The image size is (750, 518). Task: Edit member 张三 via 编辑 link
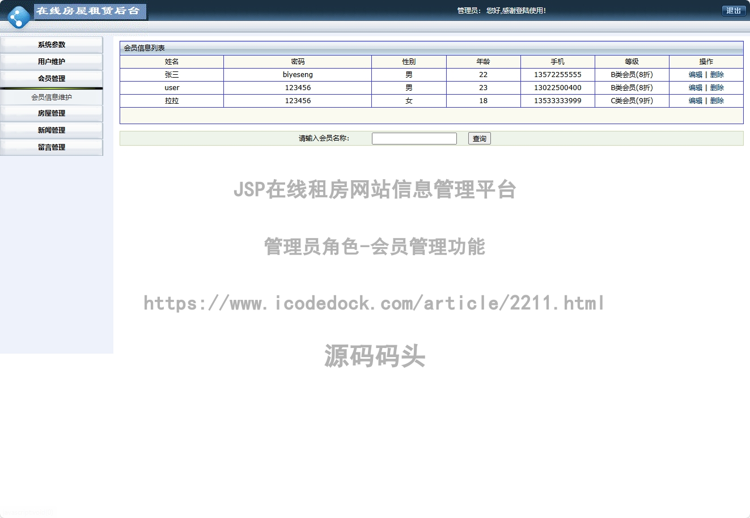(696, 75)
